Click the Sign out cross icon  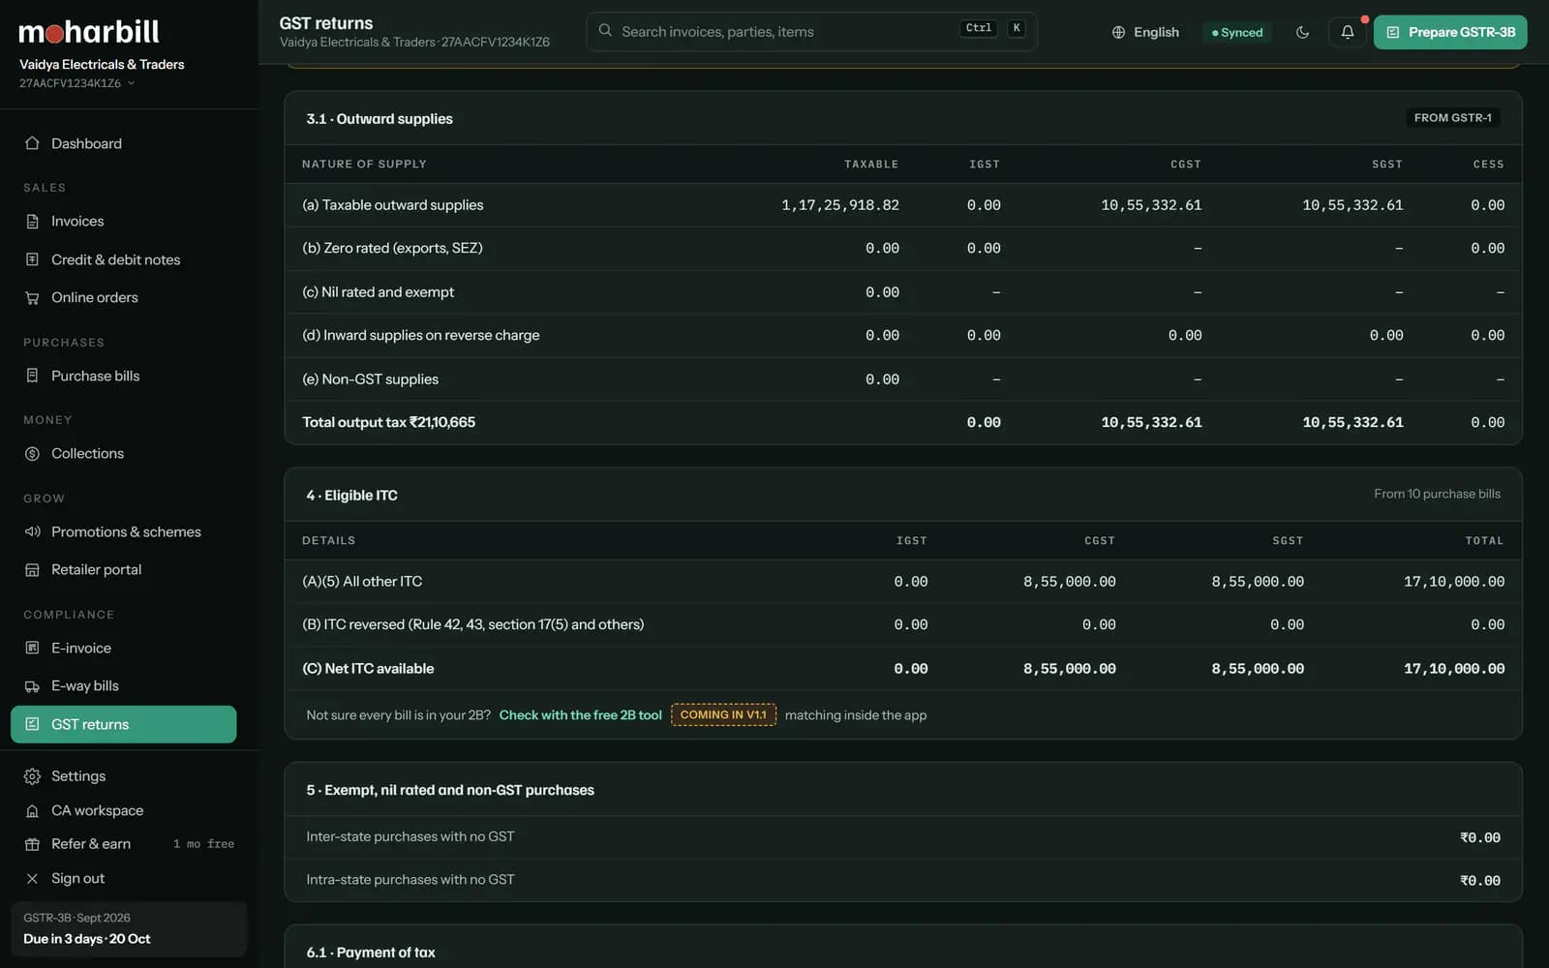coord(32,878)
